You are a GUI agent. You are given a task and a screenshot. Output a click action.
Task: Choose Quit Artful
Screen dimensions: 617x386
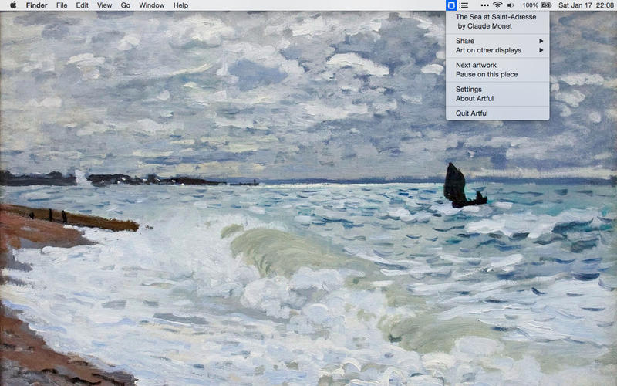coord(497,113)
